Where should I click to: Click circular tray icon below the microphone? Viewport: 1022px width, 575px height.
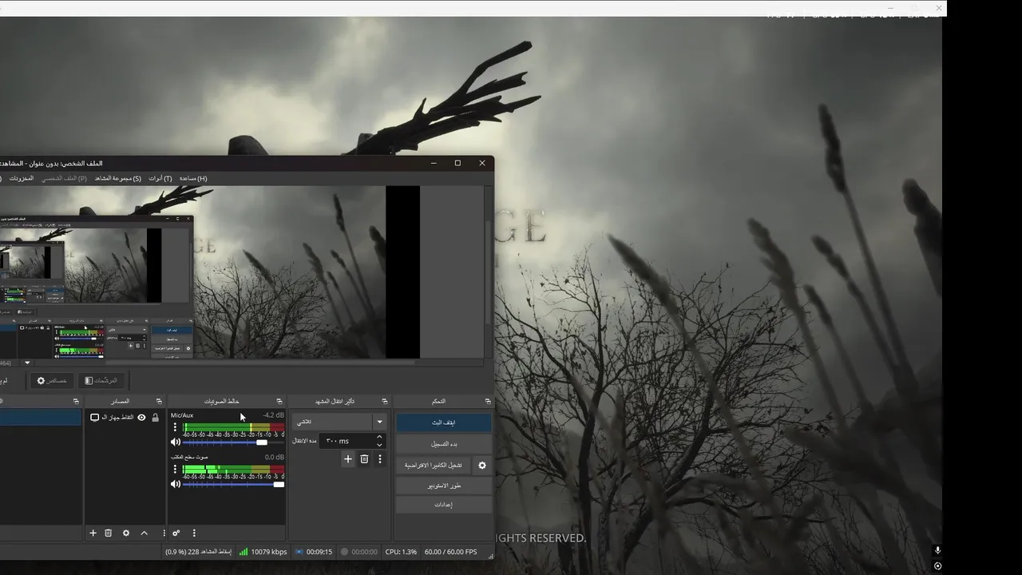tap(937, 565)
